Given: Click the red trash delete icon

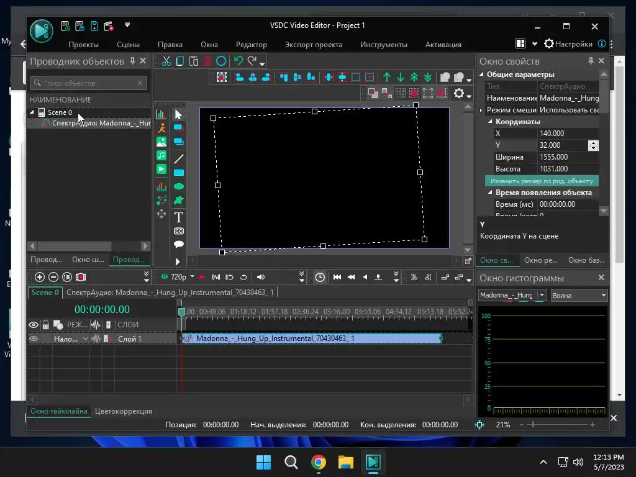Looking at the screenshot, I should point(207,61).
